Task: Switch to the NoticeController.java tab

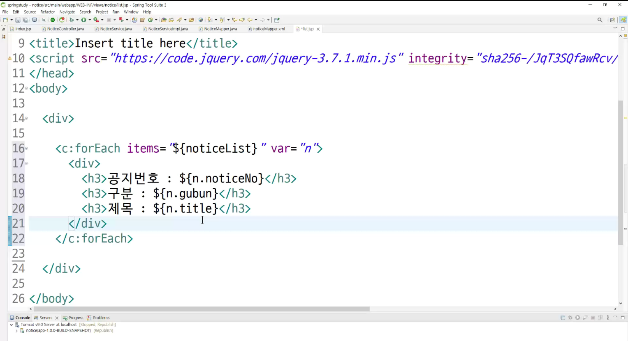Action: (63, 29)
